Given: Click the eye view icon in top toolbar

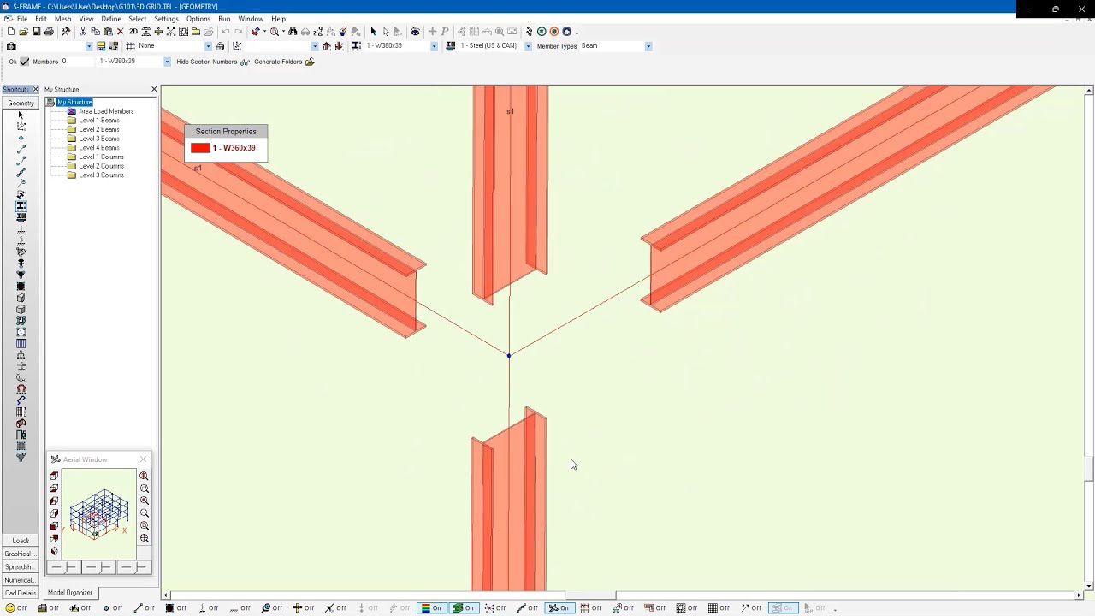Looking at the screenshot, I should 415,32.
